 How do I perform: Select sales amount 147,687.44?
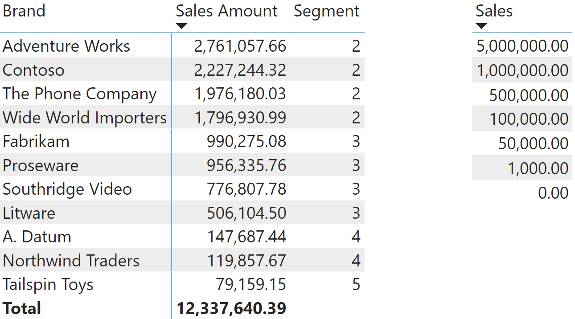[246, 237]
